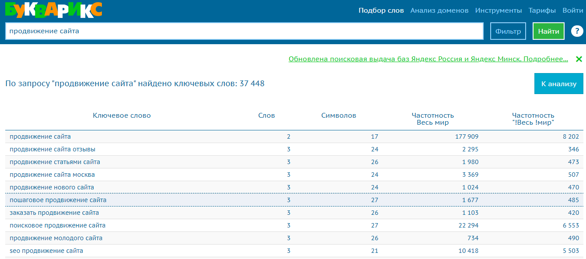
Task: Click Войти to log in
Action: pyautogui.click(x=572, y=10)
